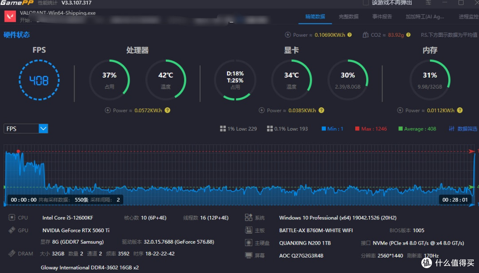Click the NVIDIA GeForce RTX 5060 Ti text
The height and width of the screenshot is (273, 479).
[76, 230]
